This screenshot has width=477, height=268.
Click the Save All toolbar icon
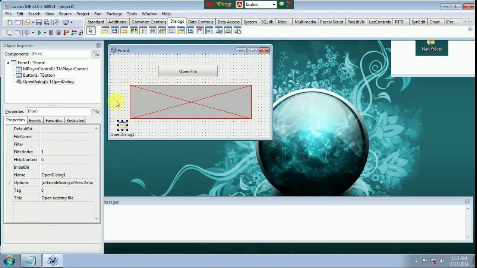pos(47,22)
